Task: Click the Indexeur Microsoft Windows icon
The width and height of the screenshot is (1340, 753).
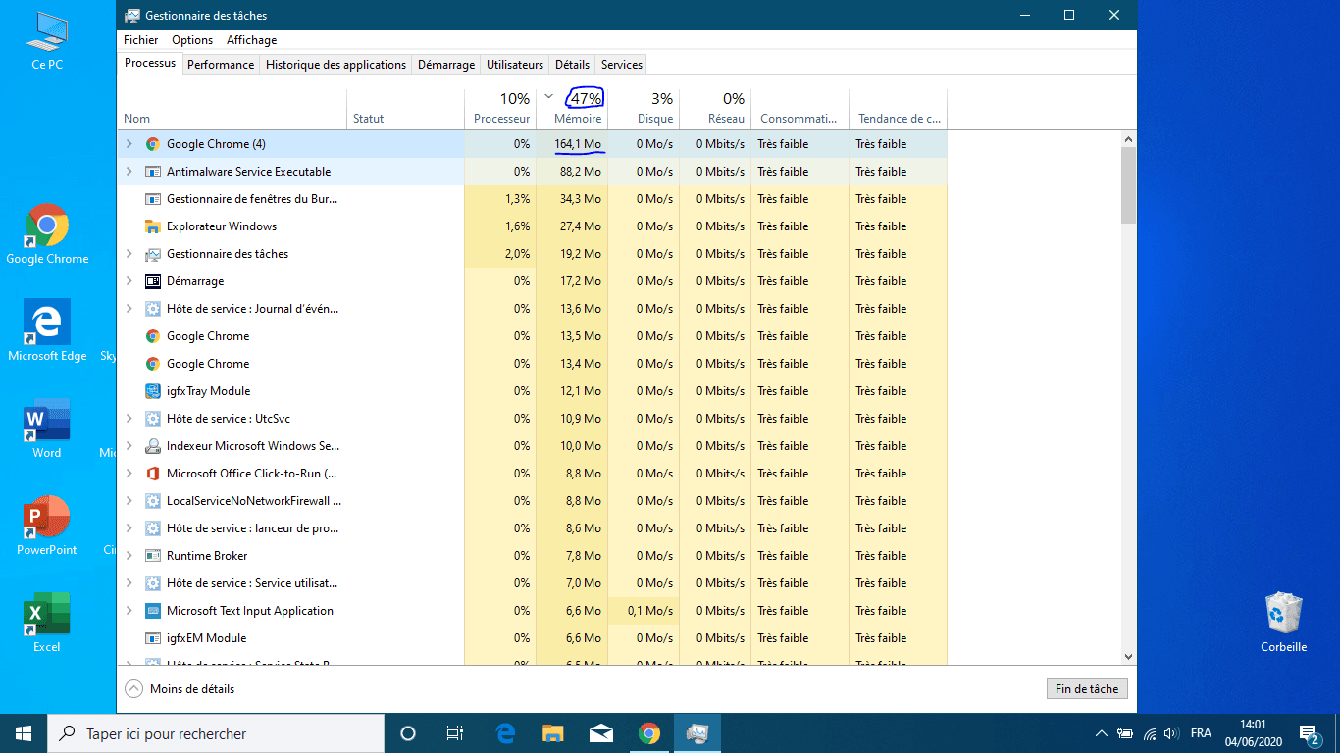Action: click(x=153, y=446)
